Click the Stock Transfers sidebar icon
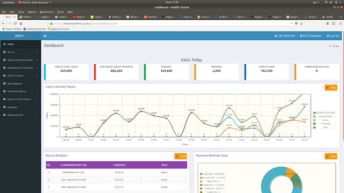 pos(4,76)
